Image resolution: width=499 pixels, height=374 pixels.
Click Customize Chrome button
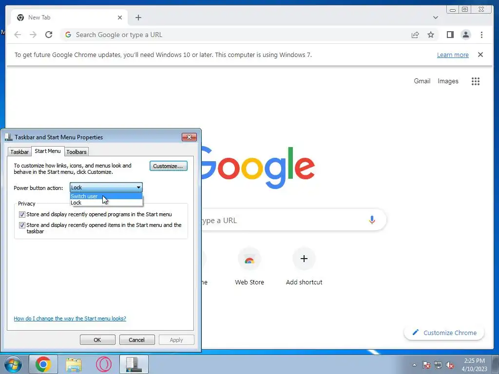tap(444, 333)
